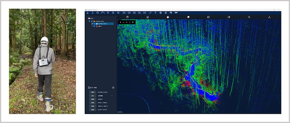This screenshot has width=290, height=123.
Task: Select the ruler measurement tool
Action: [150, 13]
